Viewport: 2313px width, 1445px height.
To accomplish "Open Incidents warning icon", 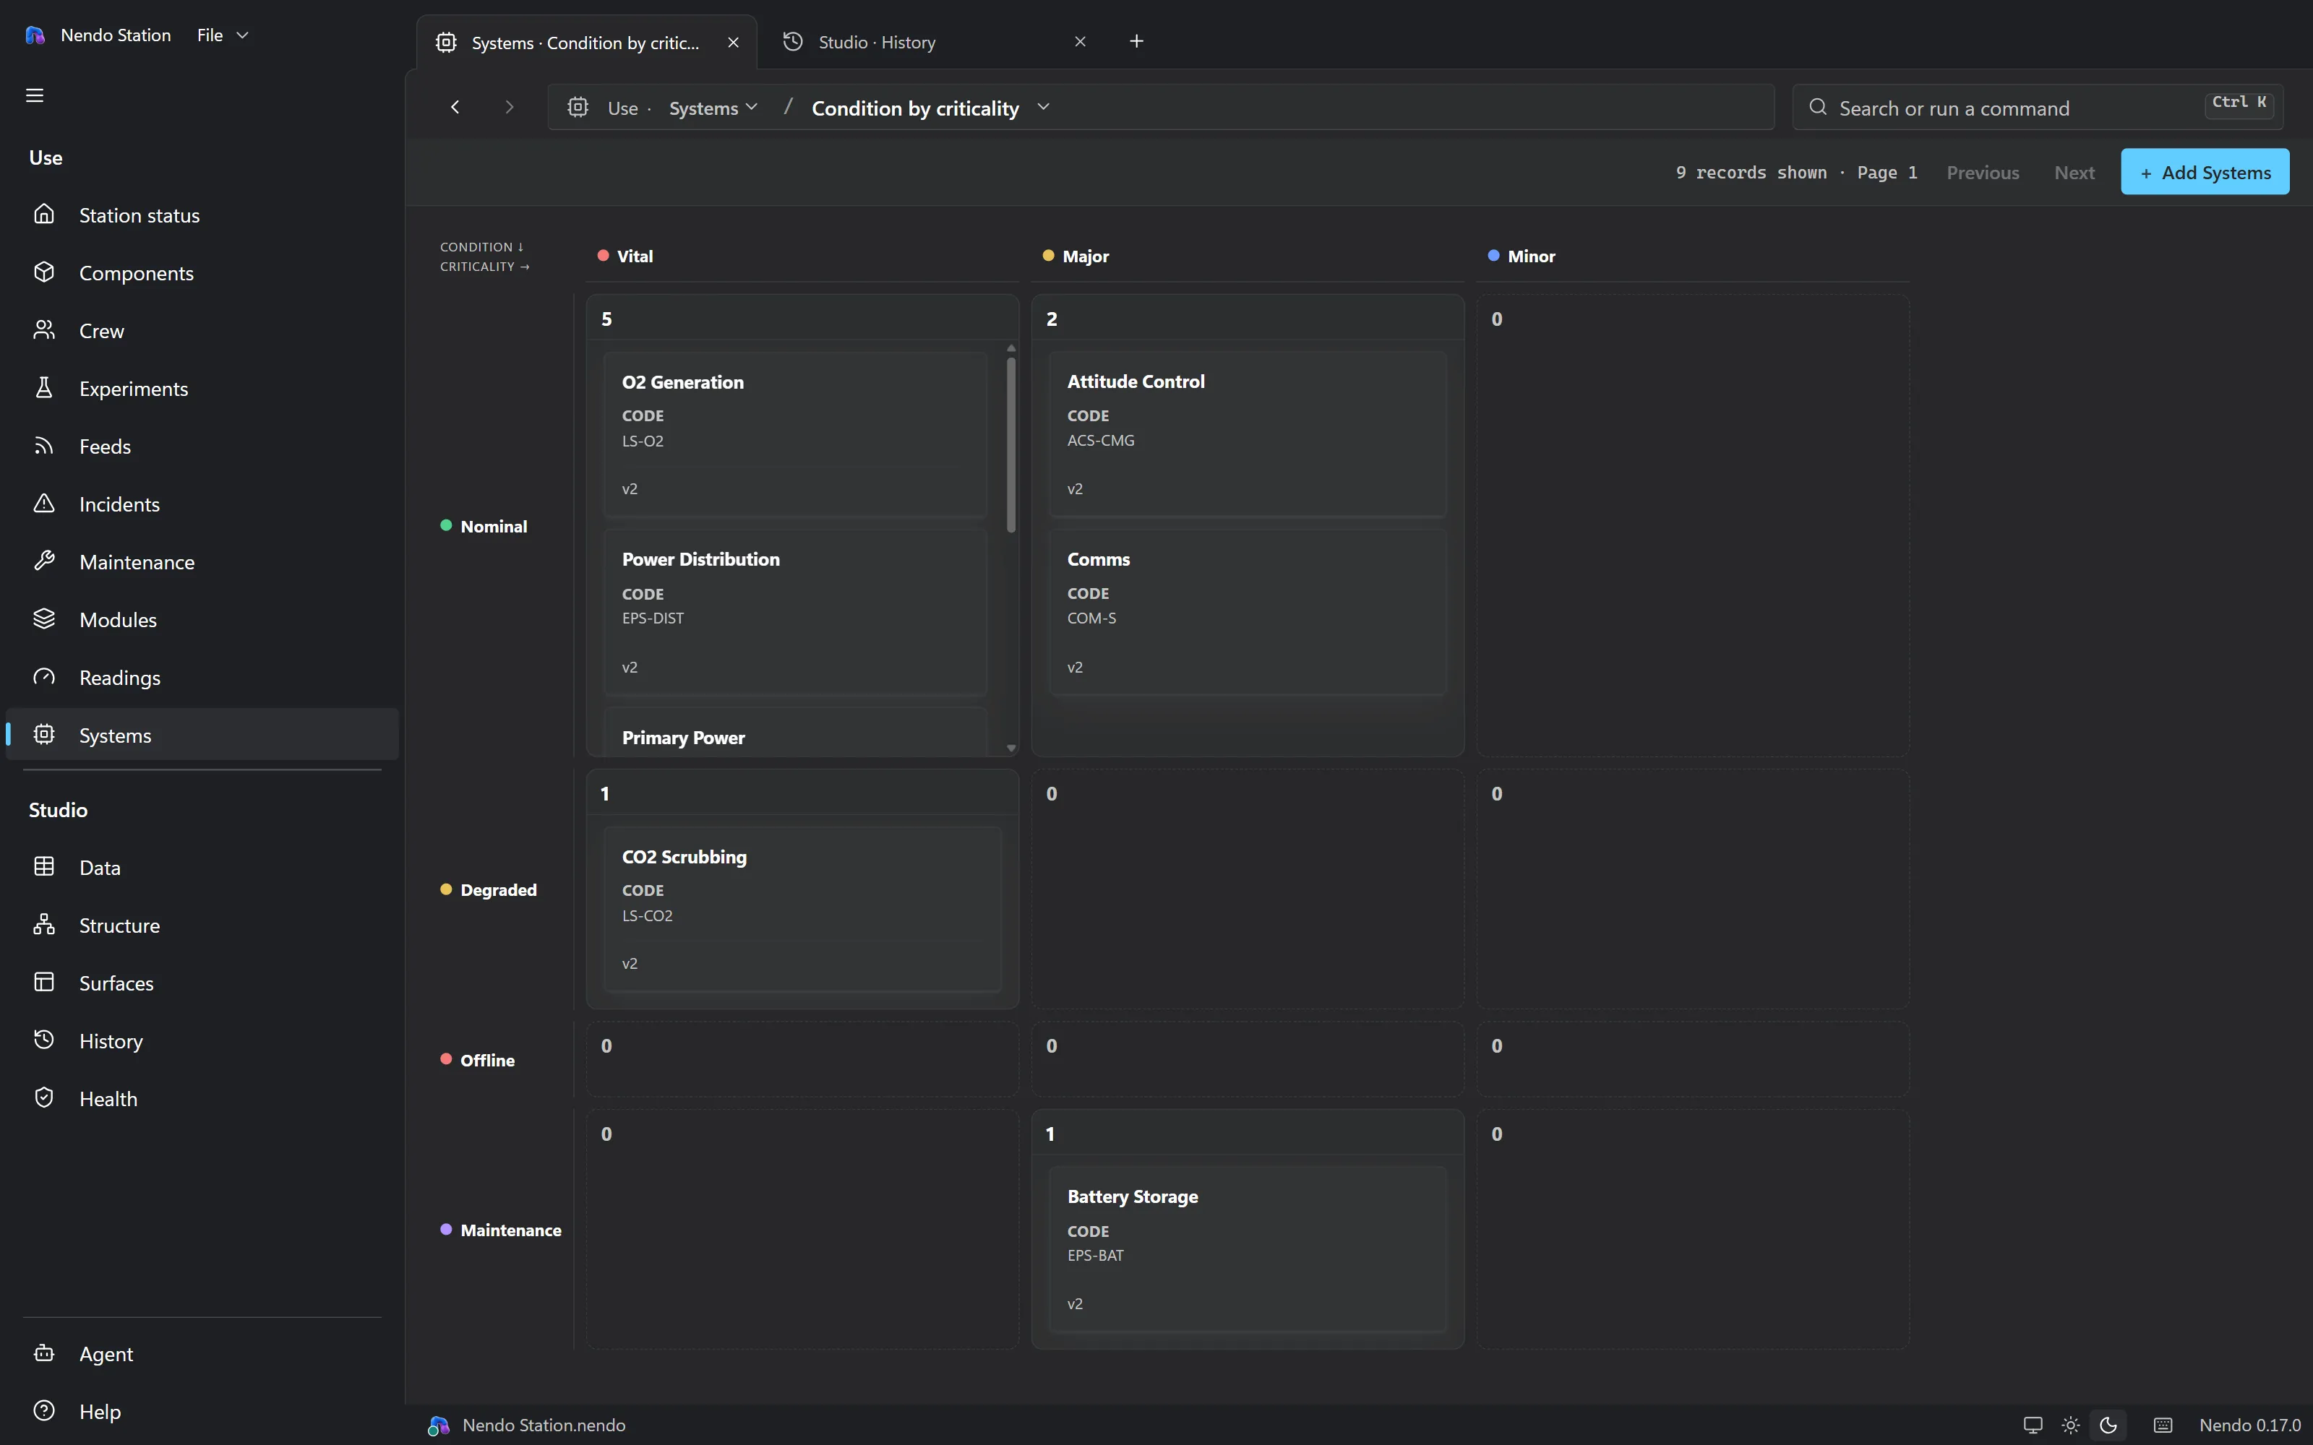I will 44,504.
